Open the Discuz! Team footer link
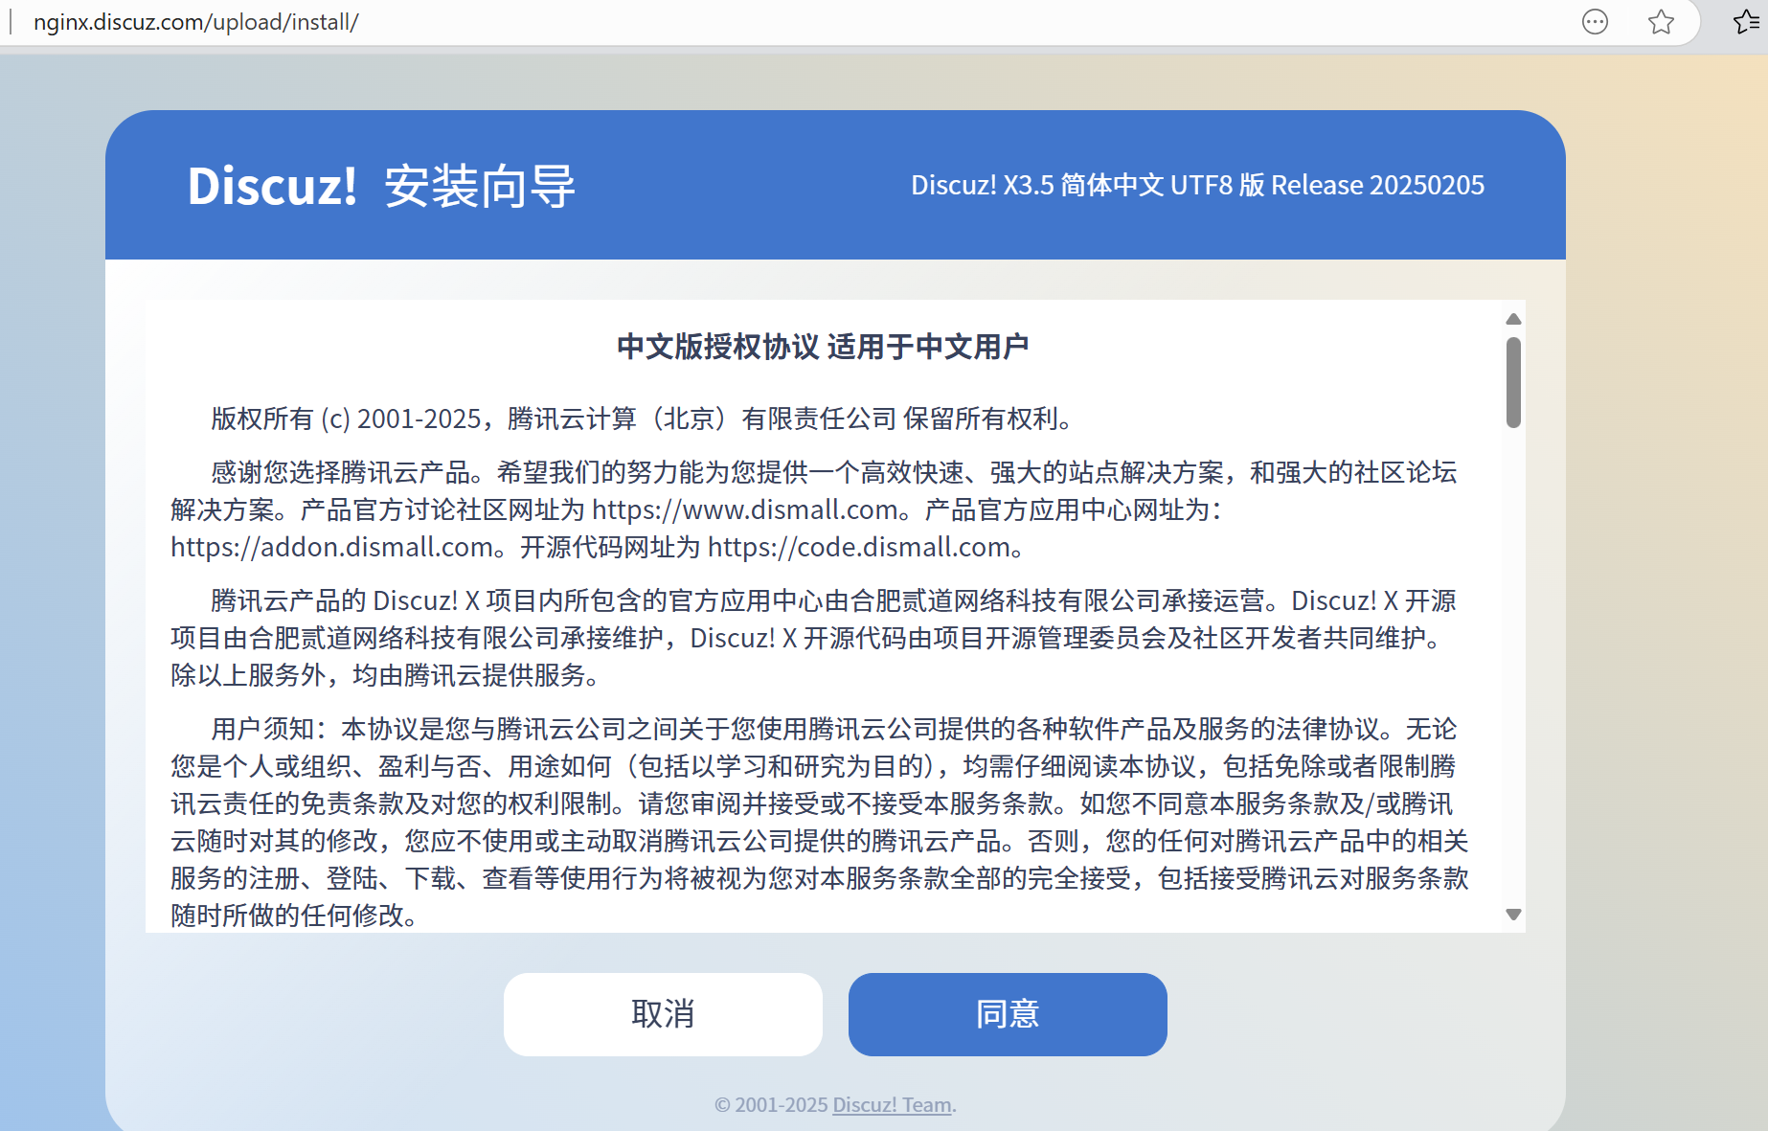Screen dimensions: 1768x1131 pos(892,1104)
